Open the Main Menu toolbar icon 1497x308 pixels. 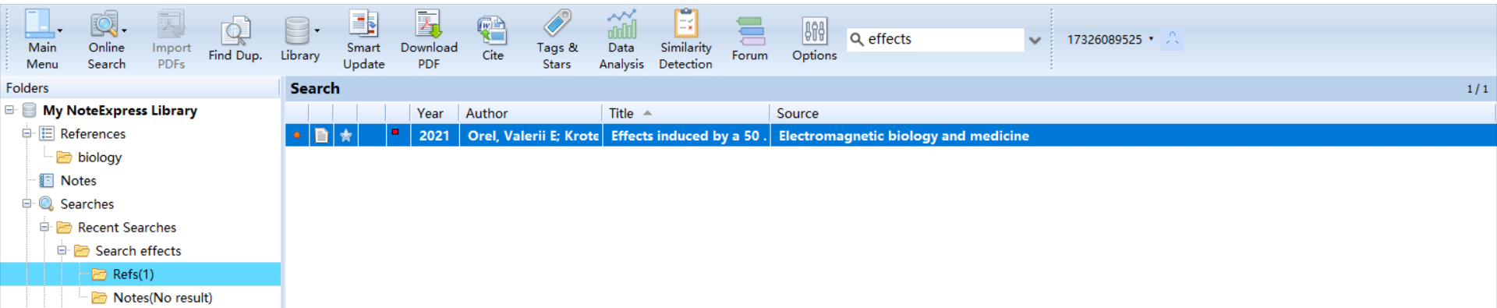(x=39, y=24)
